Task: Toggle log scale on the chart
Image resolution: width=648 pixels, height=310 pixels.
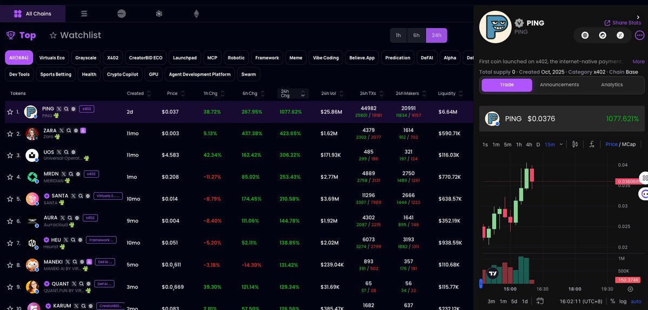Action: 623,301
